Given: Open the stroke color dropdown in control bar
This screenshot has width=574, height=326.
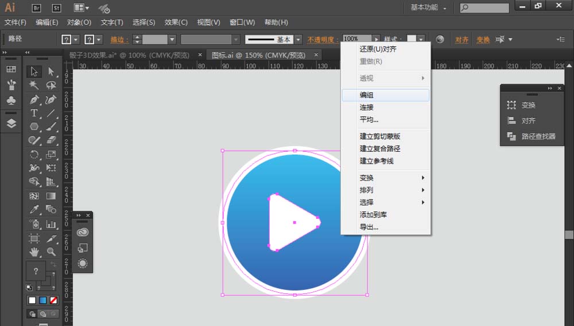Looking at the screenshot, I should (99, 40).
